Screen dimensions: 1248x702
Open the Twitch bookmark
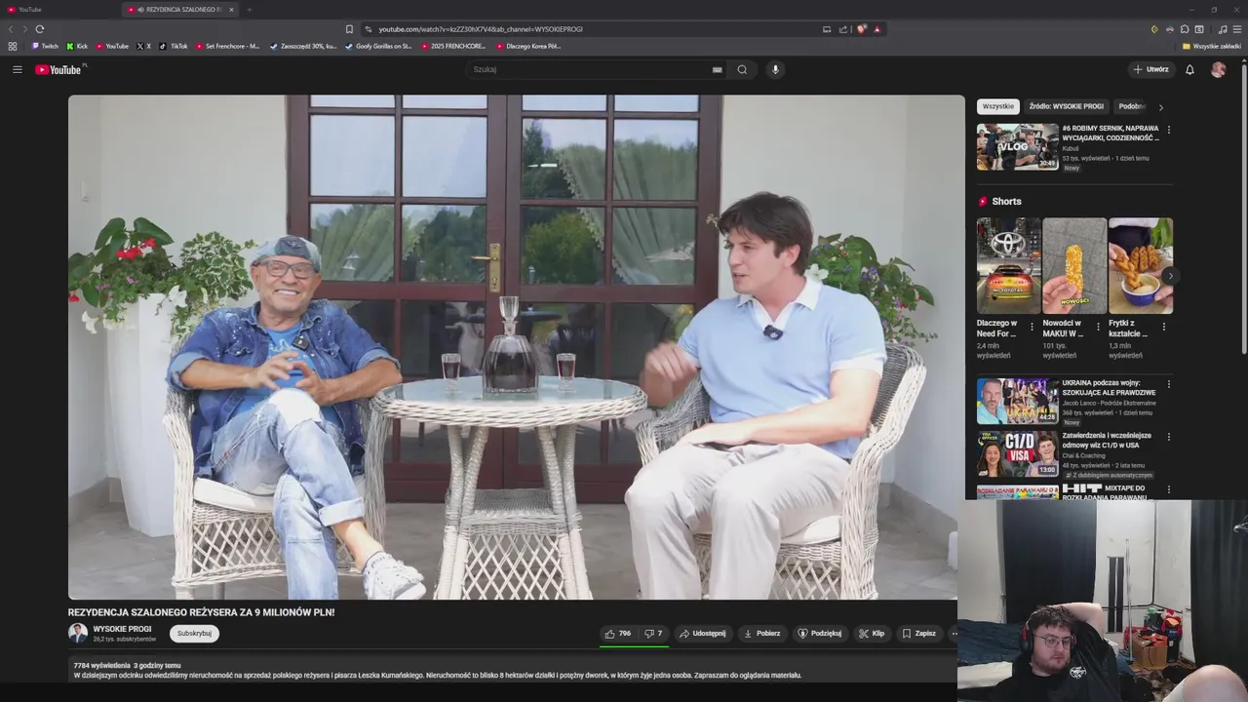coord(45,46)
